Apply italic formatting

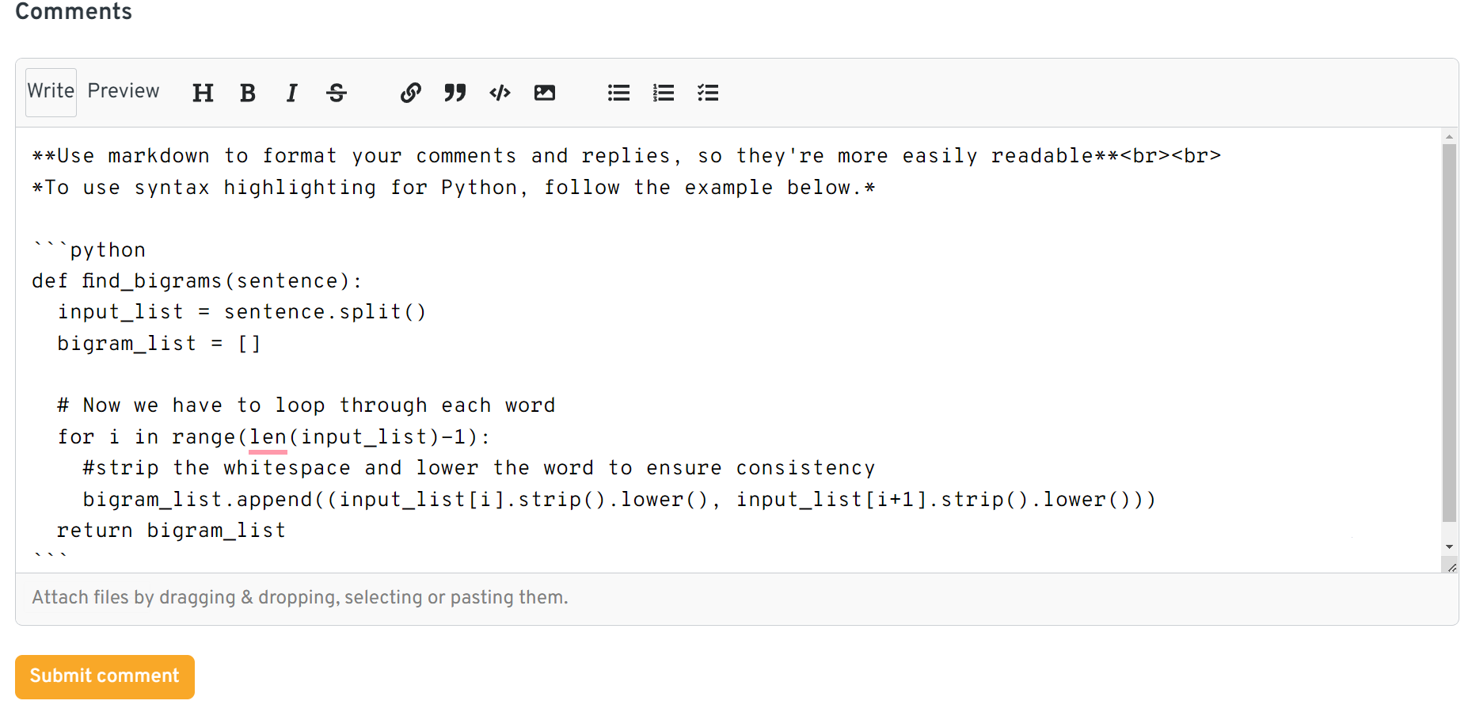coord(291,93)
